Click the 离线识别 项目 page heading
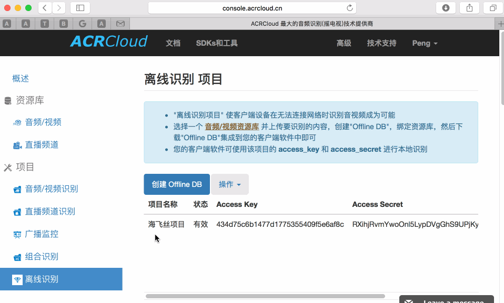The width and height of the screenshot is (504, 303). [x=183, y=79]
